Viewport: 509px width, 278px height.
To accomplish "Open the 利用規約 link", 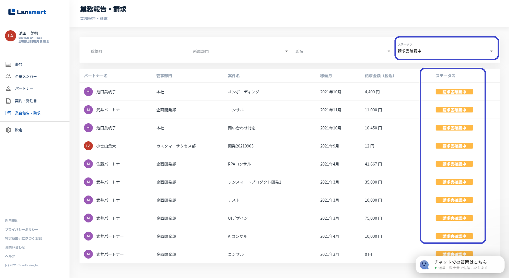I will coord(12,221).
